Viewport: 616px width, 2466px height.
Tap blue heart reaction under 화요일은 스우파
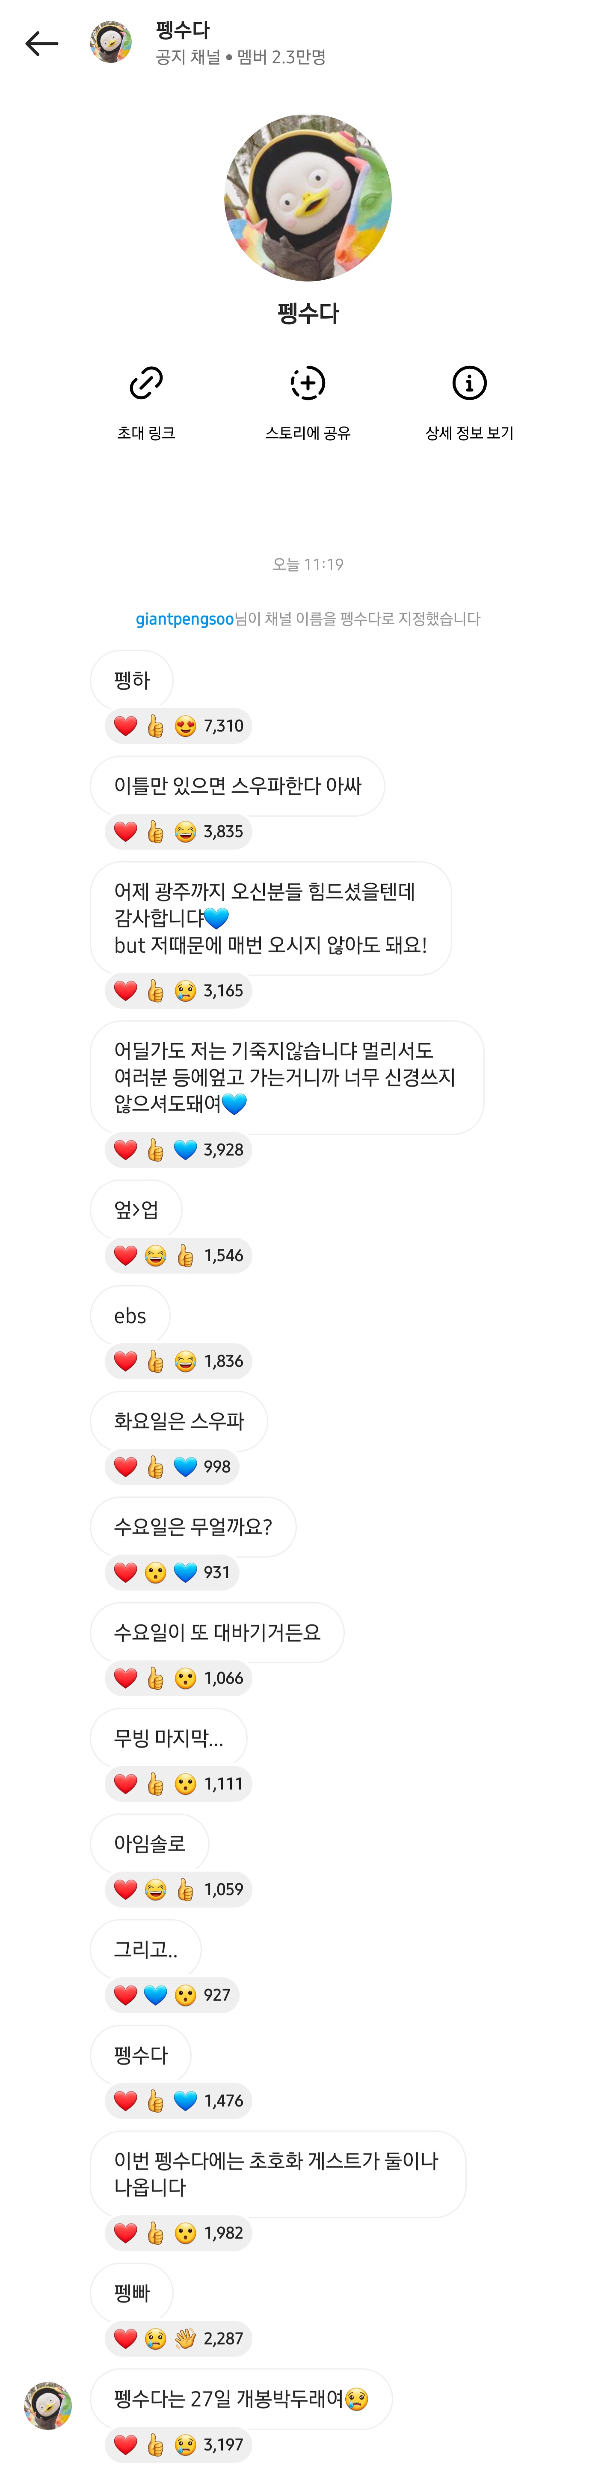[186, 1466]
